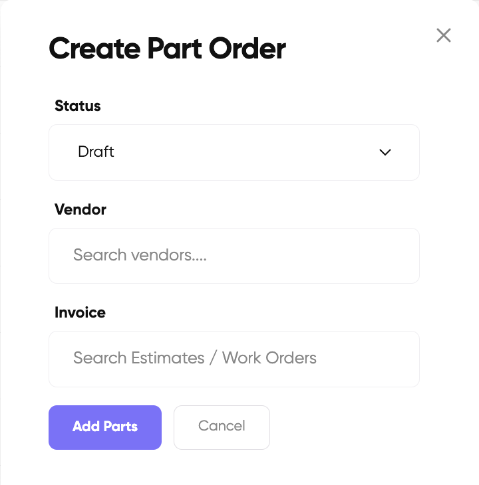479x485 pixels.
Task: Focus the Search Estimates / Work Orders field
Action: tap(234, 359)
